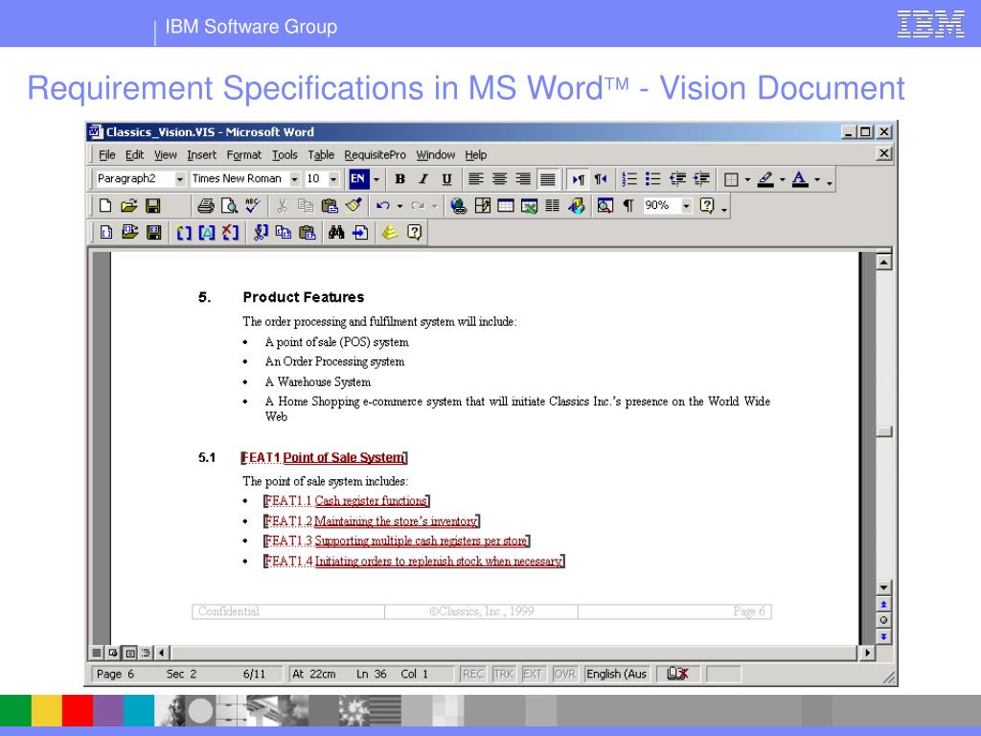Click the yellow pyramid icon in the RequisitePro toolbar
This screenshot has width=981, height=736.
[390, 233]
